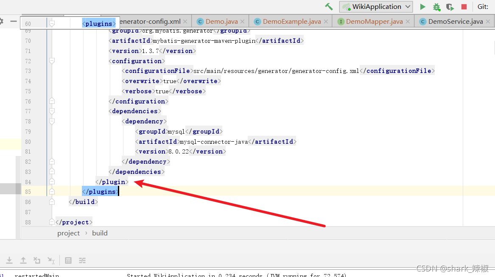Toggle fold marker at line 82 closing dependency

tap(52, 162)
